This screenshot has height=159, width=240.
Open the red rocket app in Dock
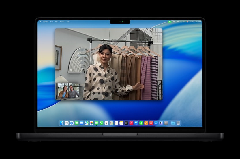click(151, 123)
